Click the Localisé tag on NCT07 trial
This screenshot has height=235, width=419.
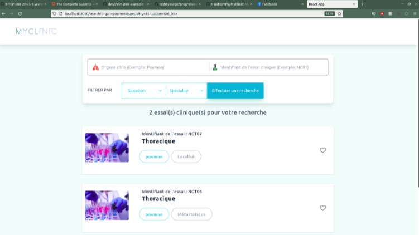point(186,156)
